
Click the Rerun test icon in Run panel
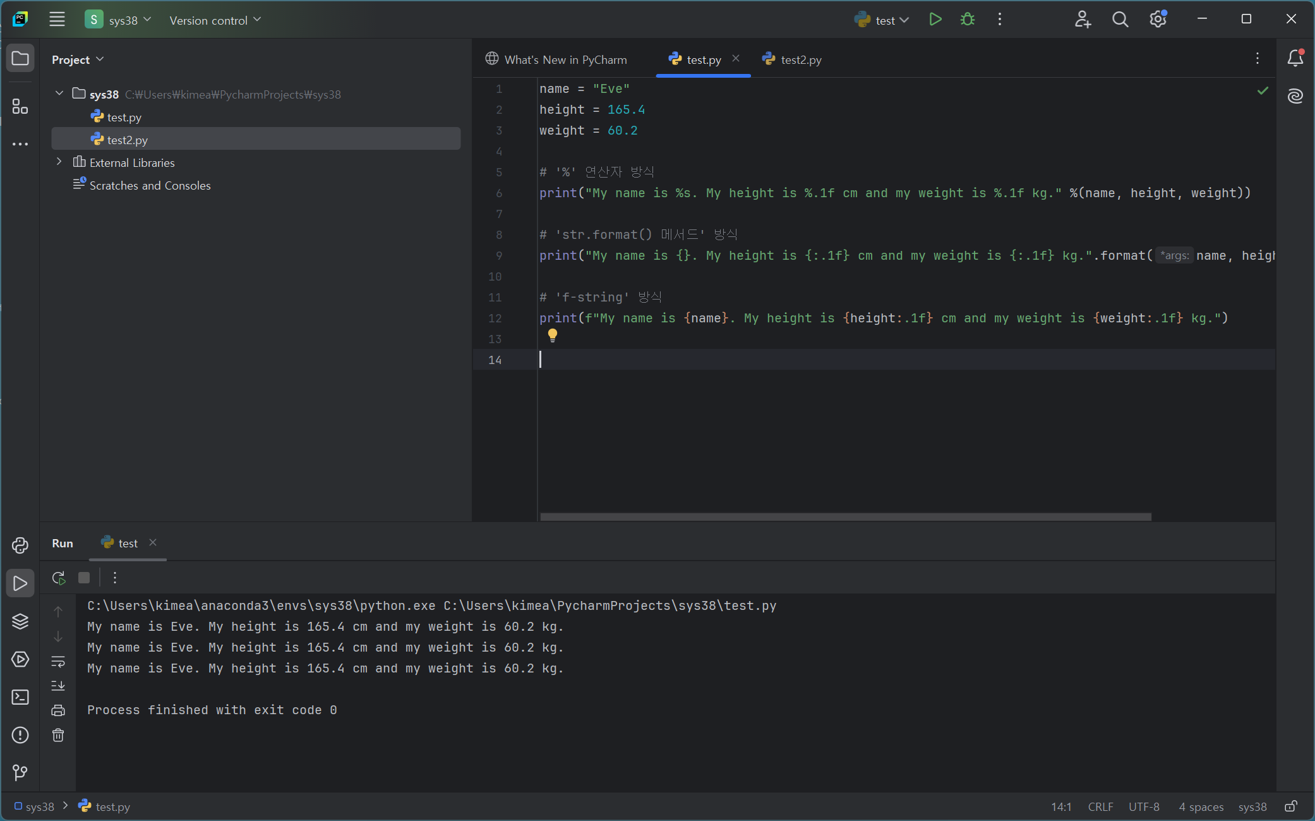pyautogui.click(x=59, y=578)
